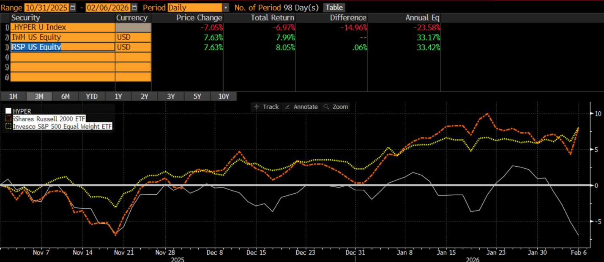
Task: Click the white HYPER legend marker
Action: pos(8,111)
